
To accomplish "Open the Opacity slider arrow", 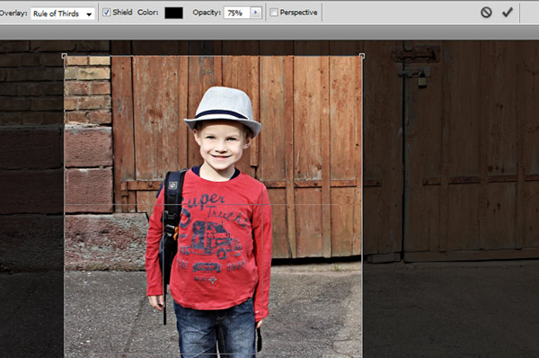I will click(256, 13).
